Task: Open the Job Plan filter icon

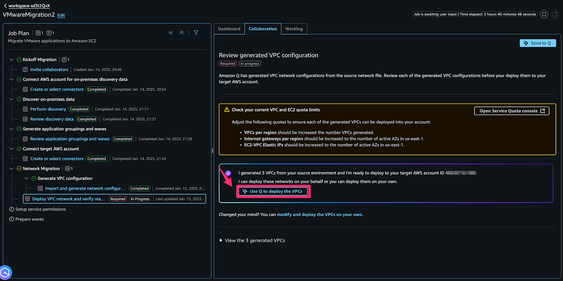Action: pos(196,33)
